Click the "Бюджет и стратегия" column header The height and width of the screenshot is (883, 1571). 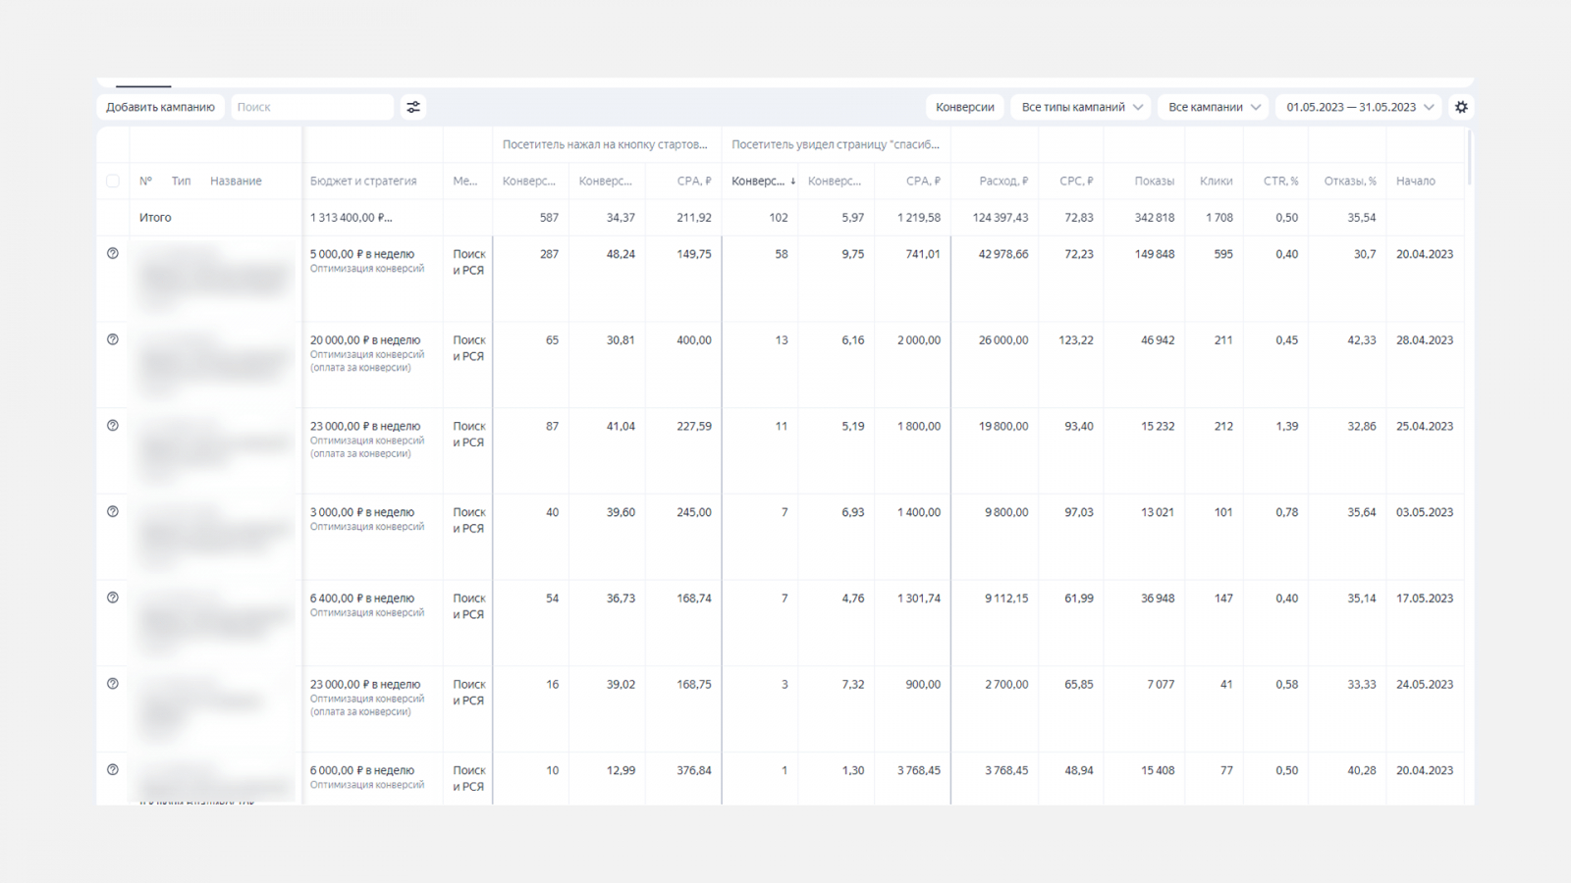tap(363, 182)
